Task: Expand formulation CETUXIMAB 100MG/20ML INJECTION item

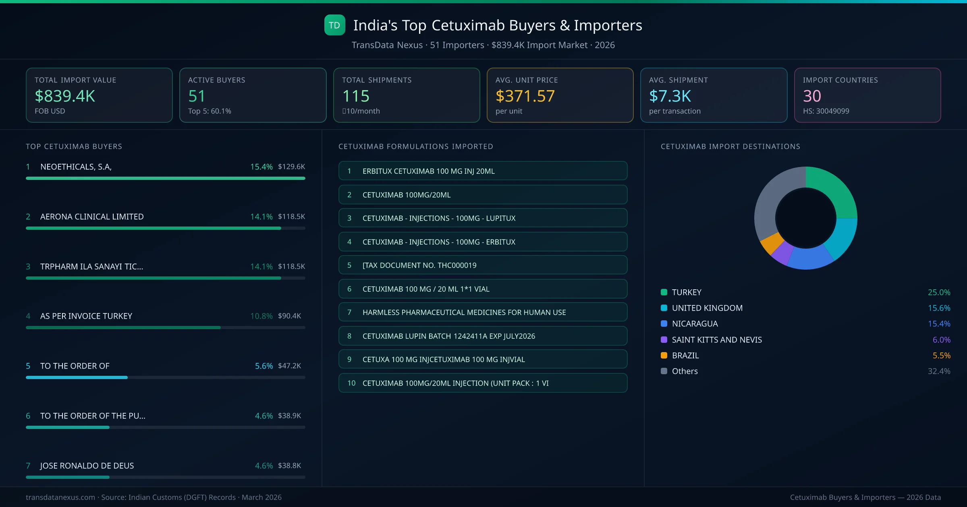Action: click(x=483, y=383)
